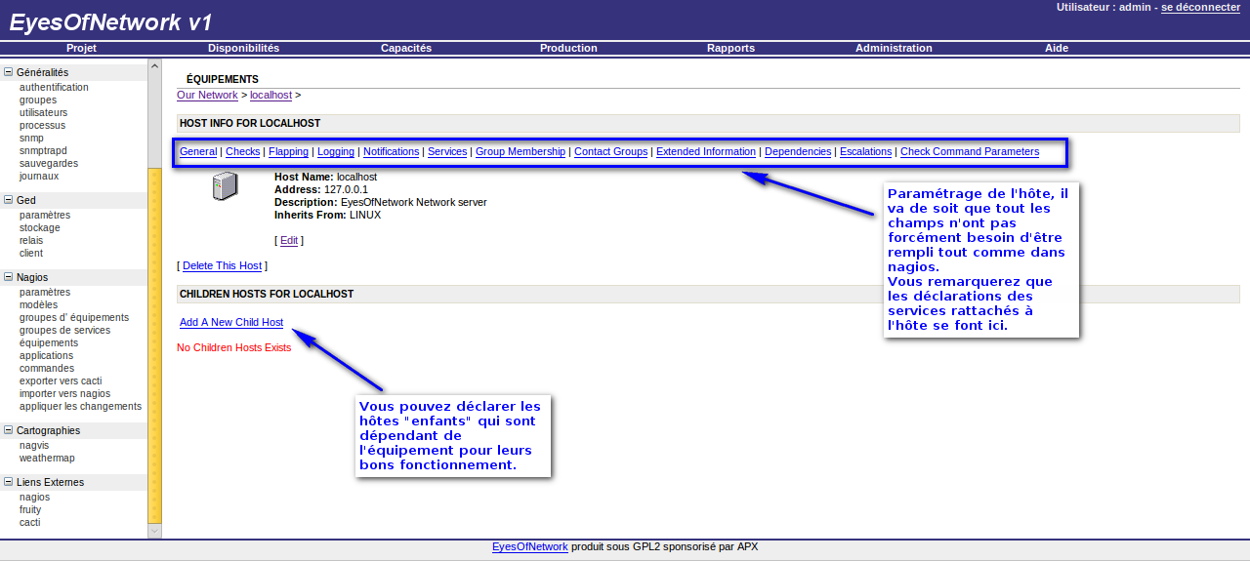Screen dimensions: 1250x561
Task: Open équipements in the Nagios sidebar
Action: coord(49,343)
